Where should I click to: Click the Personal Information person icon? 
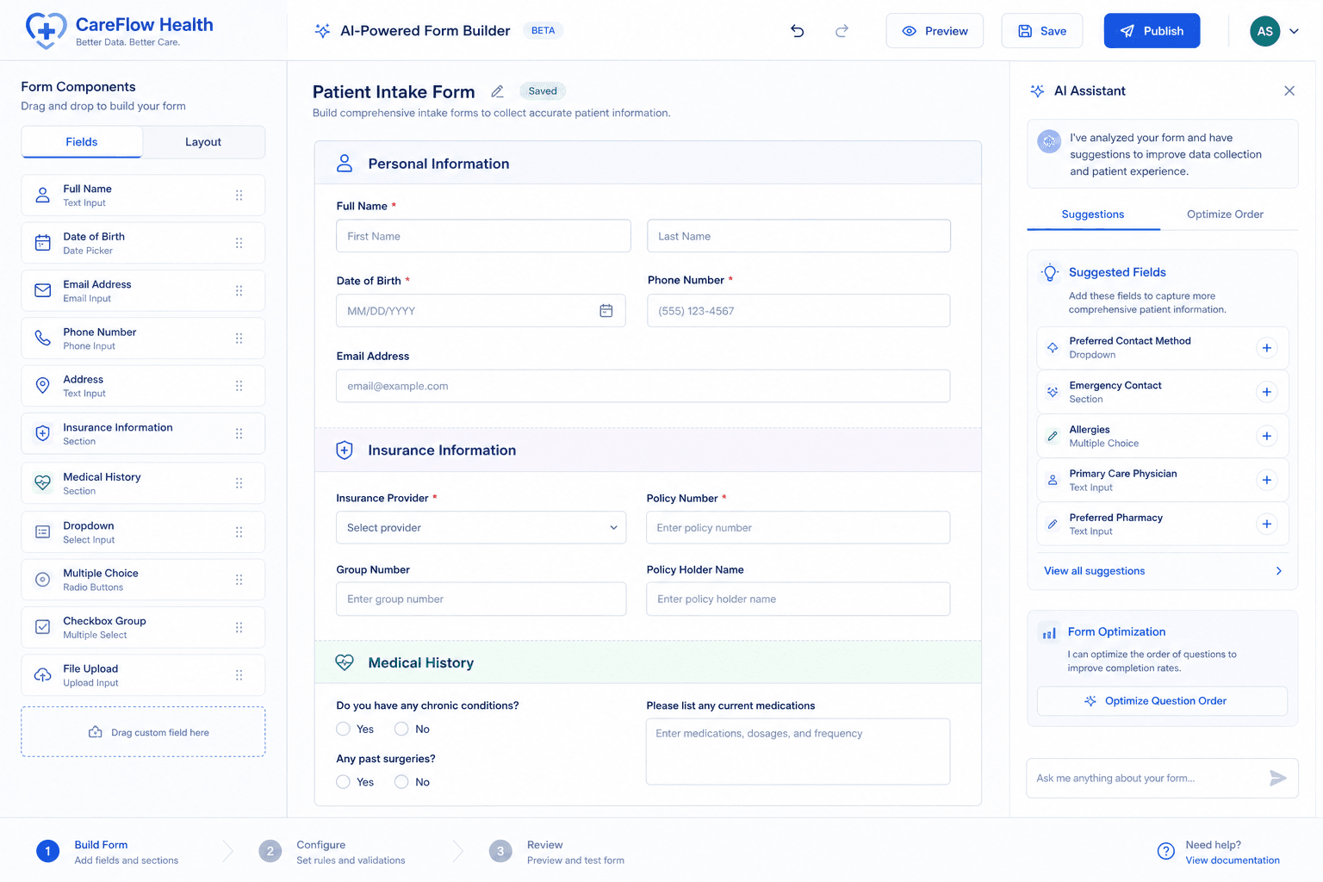pos(345,163)
